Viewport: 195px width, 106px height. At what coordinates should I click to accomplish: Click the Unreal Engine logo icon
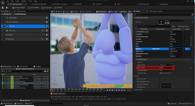coord(3,3)
